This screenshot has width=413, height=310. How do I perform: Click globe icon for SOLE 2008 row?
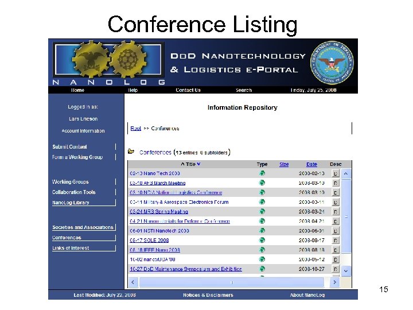262,240
